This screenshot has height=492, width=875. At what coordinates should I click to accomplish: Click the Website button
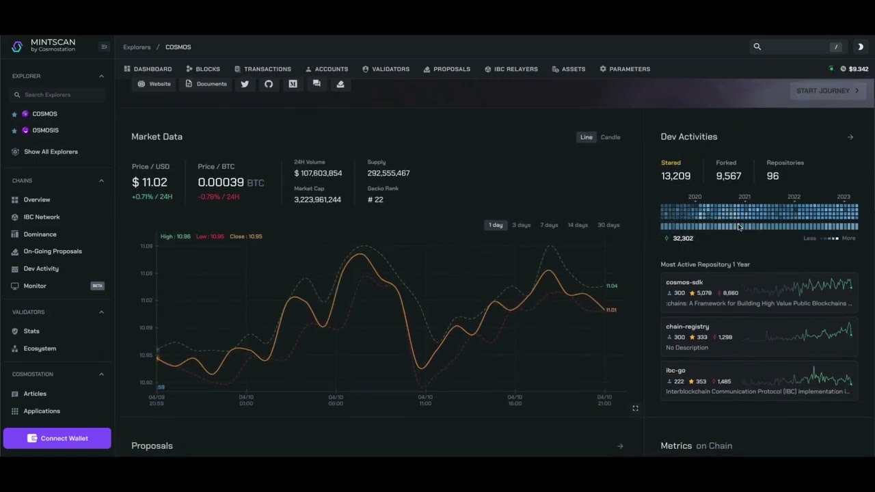tap(154, 84)
